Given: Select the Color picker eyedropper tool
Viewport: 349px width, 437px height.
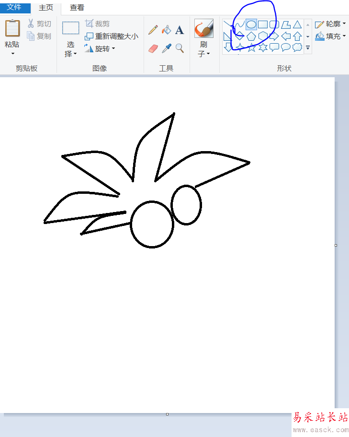Looking at the screenshot, I should click(x=166, y=48).
